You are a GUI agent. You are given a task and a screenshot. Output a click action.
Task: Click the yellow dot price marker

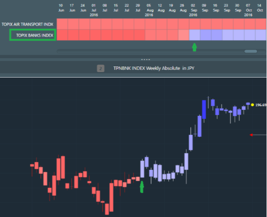coord(252,105)
